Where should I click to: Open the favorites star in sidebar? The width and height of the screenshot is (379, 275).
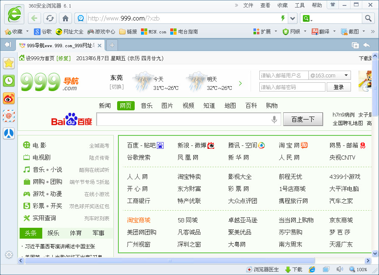click(9, 63)
